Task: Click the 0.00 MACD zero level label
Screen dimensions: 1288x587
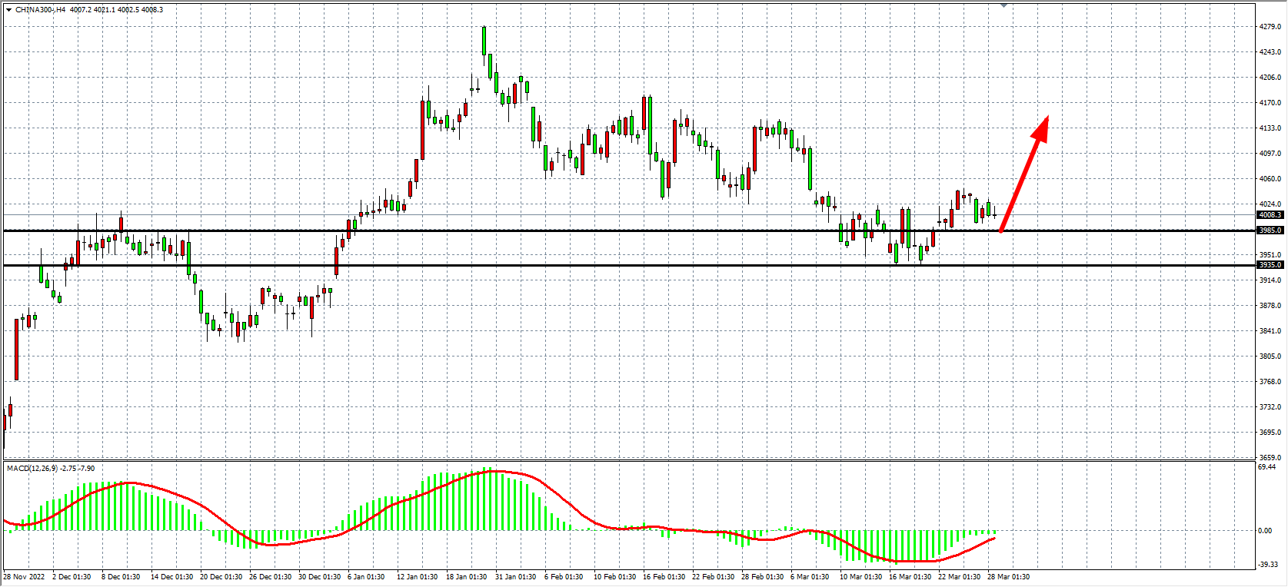Action: 1265,531
